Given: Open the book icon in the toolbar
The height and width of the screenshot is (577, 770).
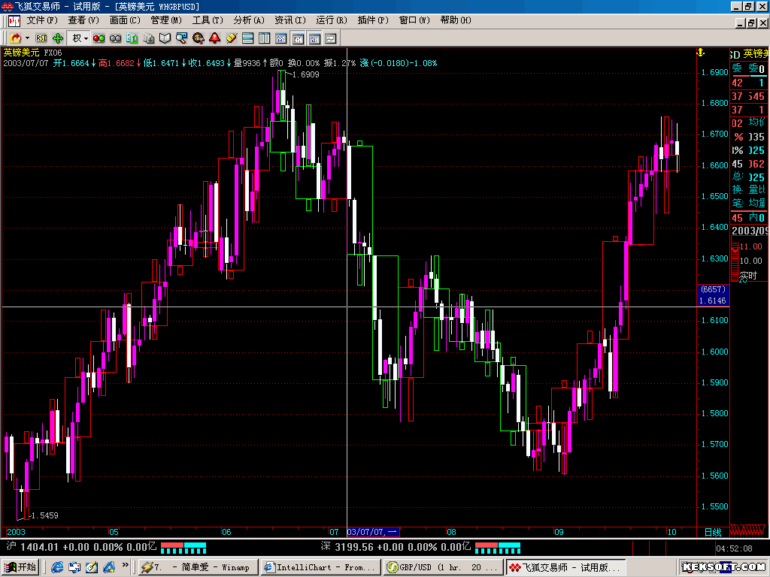Looking at the screenshot, I should point(165,38).
